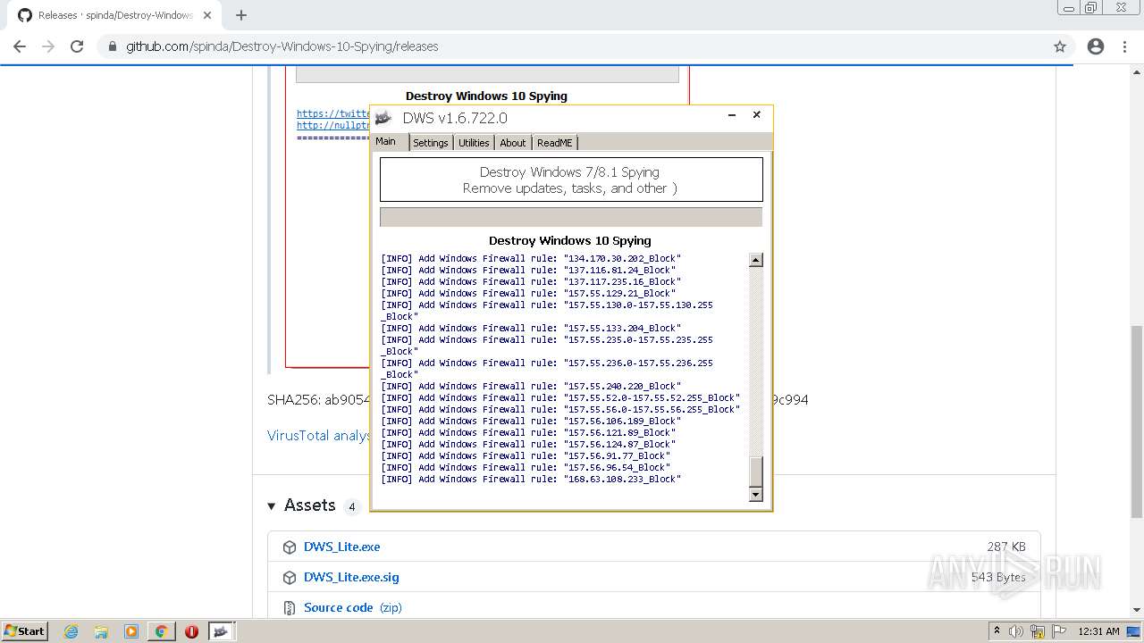The image size is (1144, 643).
Task: Click the DWS log scrollbar up arrow
Action: [755, 260]
